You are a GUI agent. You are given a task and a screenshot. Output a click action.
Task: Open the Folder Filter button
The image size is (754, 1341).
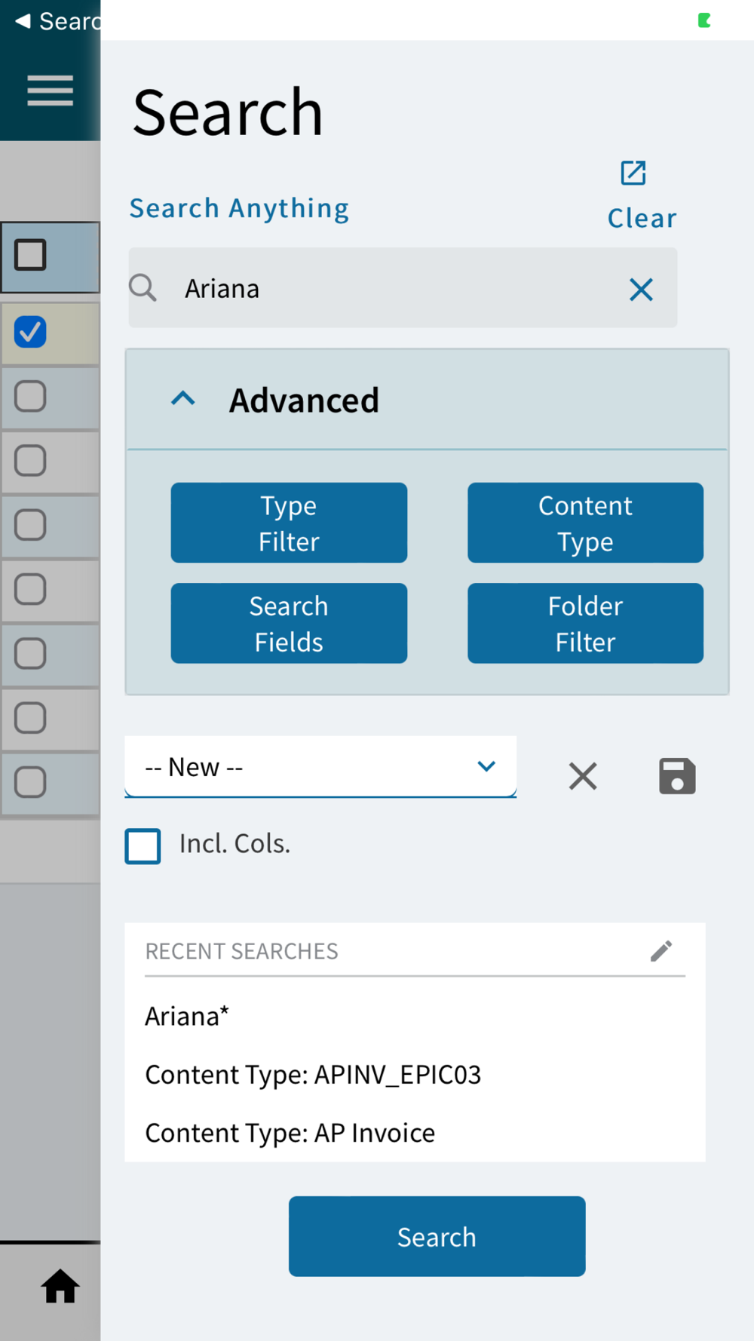585,623
